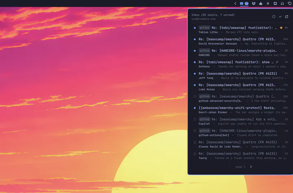Click the github tag on the github-actions[bot] email
The height and width of the screenshot is (193, 293).
coord(204,131)
